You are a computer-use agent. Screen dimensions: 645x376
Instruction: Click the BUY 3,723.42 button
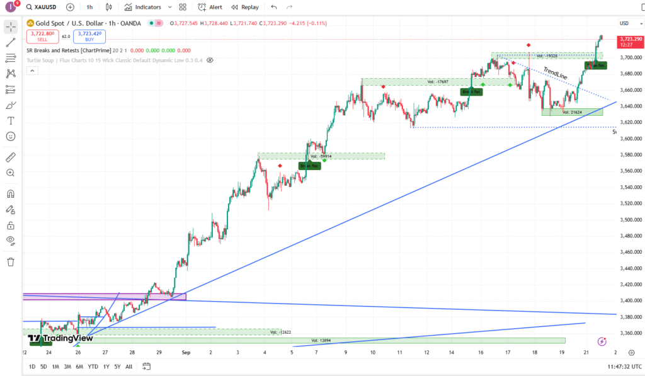(89, 36)
